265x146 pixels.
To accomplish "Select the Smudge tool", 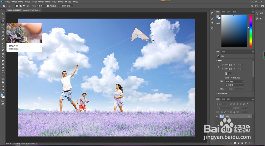I will [3, 61].
